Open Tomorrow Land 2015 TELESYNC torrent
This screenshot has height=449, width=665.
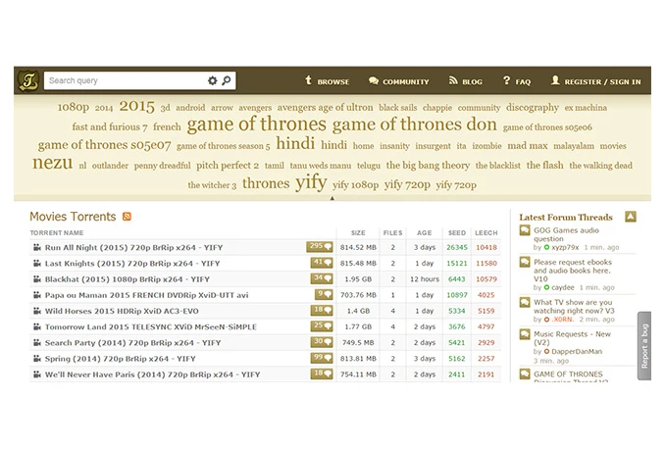click(151, 326)
